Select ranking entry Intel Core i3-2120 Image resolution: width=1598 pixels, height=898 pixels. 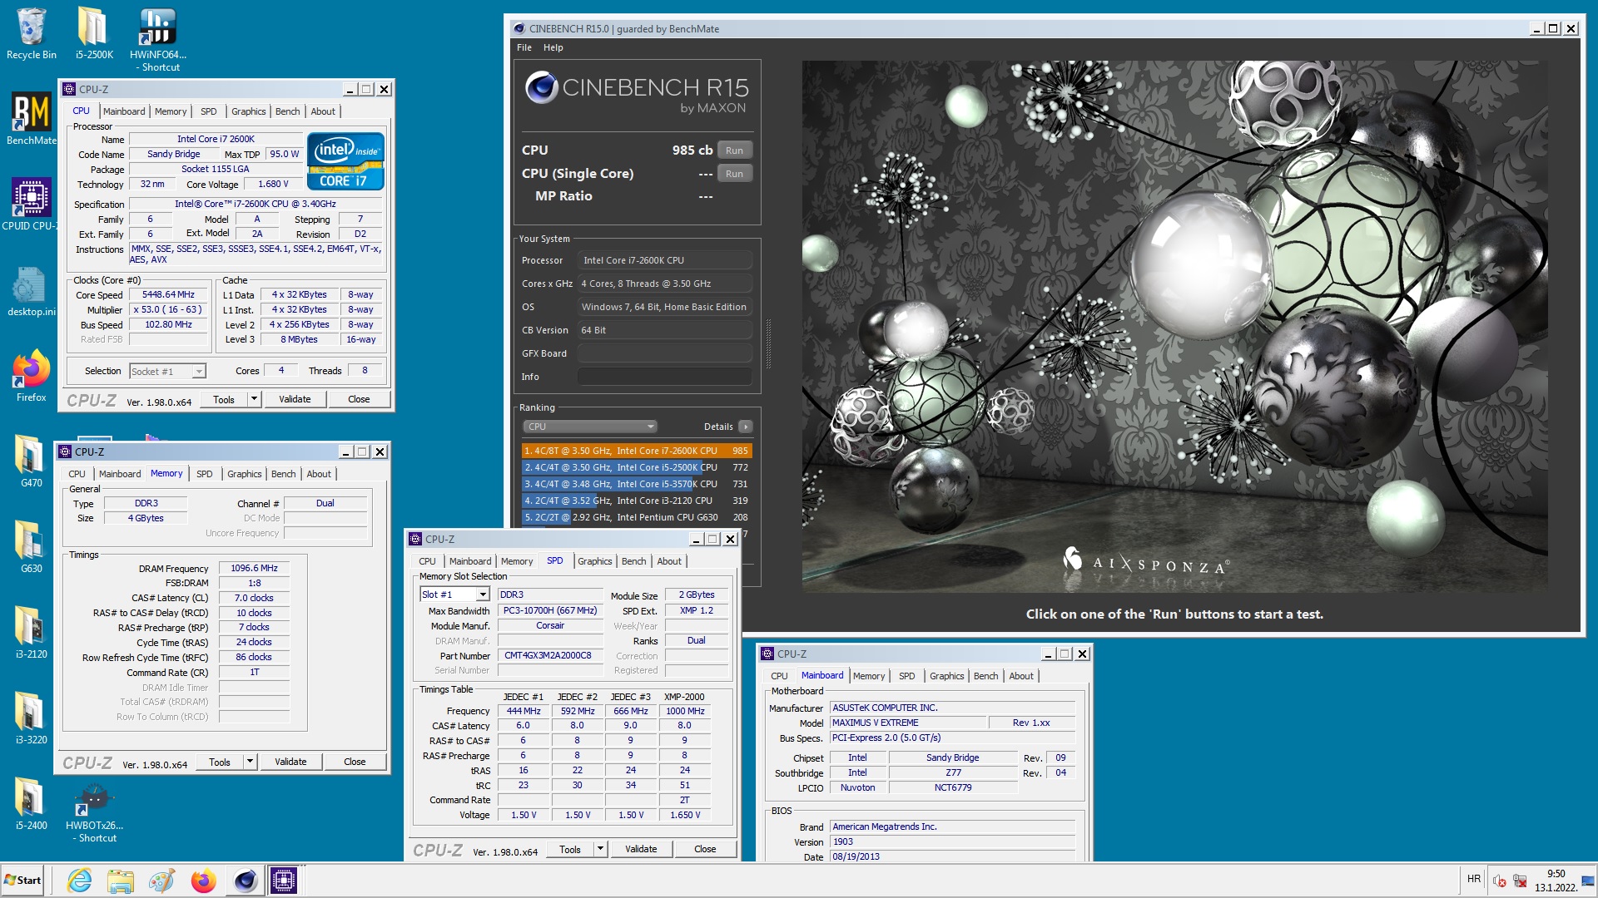(x=637, y=501)
